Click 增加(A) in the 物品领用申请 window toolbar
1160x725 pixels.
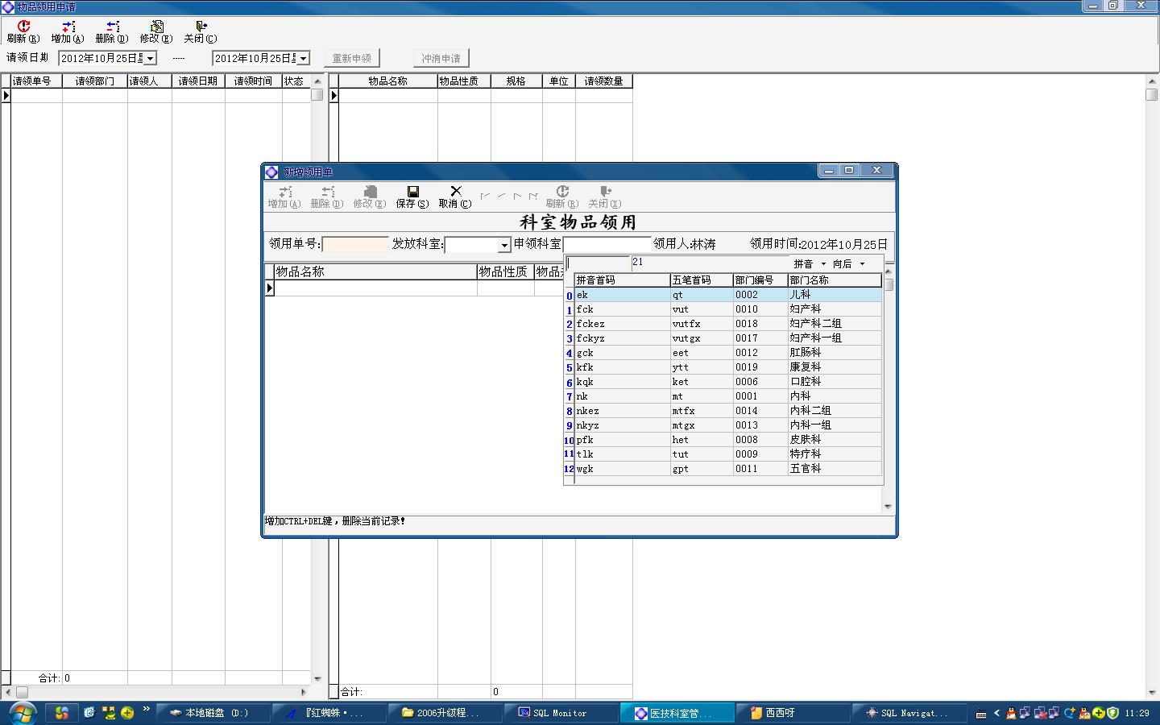click(x=68, y=32)
